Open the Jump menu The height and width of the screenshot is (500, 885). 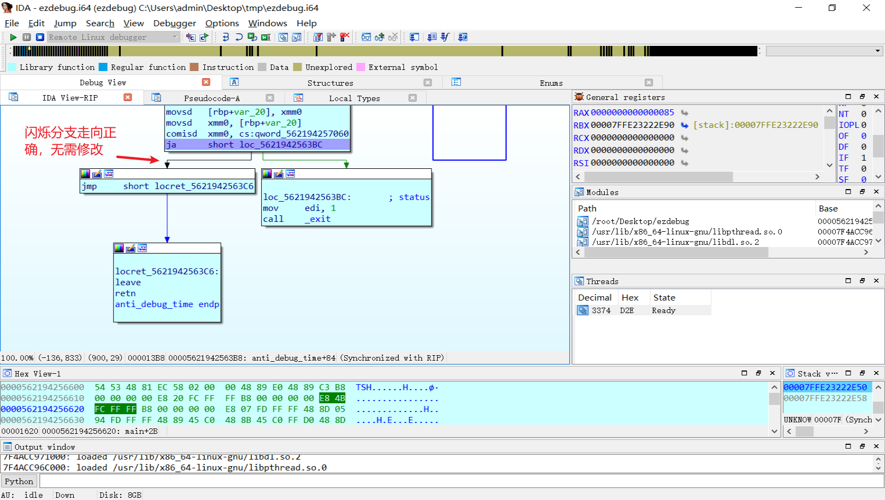[65, 23]
